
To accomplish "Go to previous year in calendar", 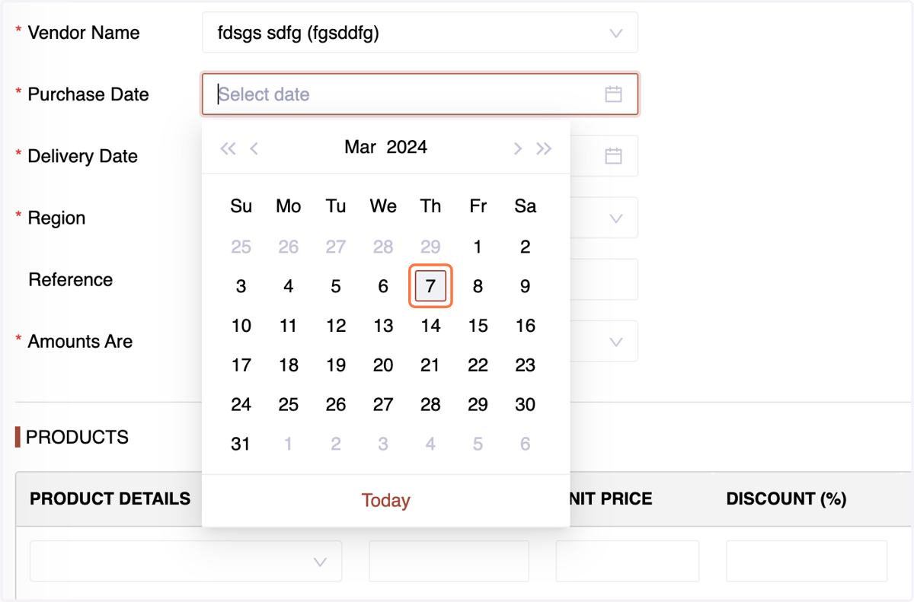I will tap(228, 148).
